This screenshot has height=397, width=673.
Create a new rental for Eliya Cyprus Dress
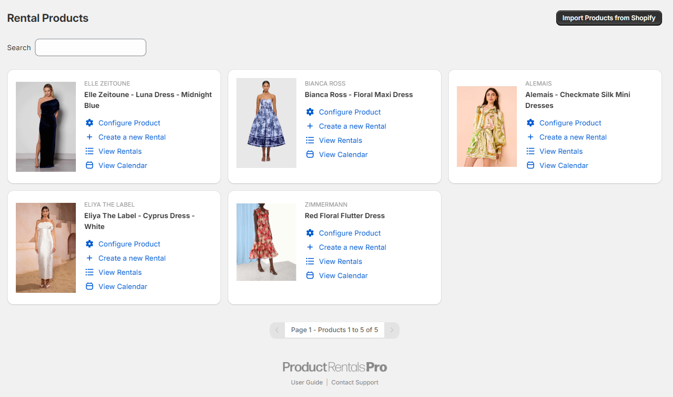coord(132,258)
